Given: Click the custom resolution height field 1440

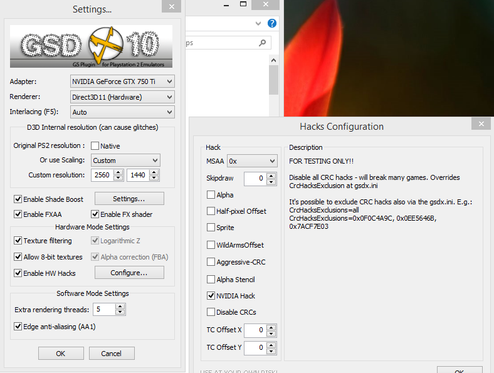Looking at the screenshot, I should tap(139, 175).
